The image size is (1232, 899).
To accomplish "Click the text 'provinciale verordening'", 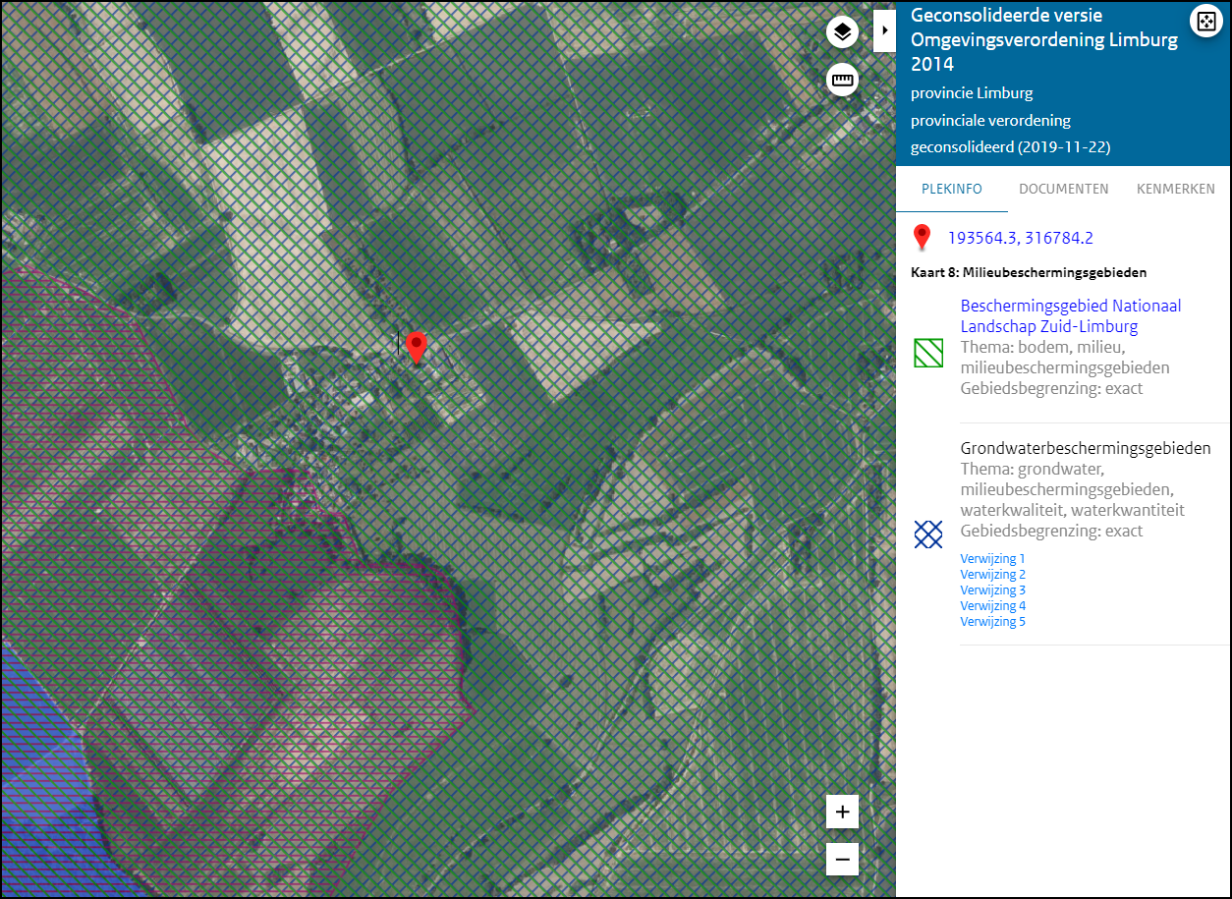I will click(x=990, y=121).
